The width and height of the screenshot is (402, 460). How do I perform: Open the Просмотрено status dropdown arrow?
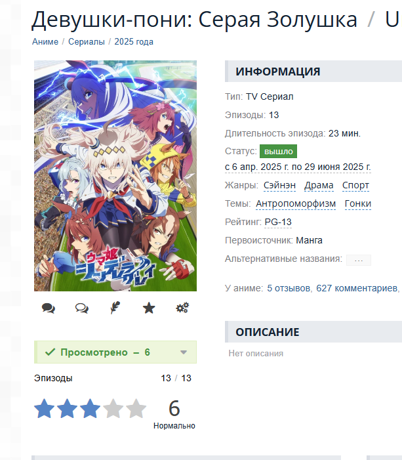click(184, 352)
